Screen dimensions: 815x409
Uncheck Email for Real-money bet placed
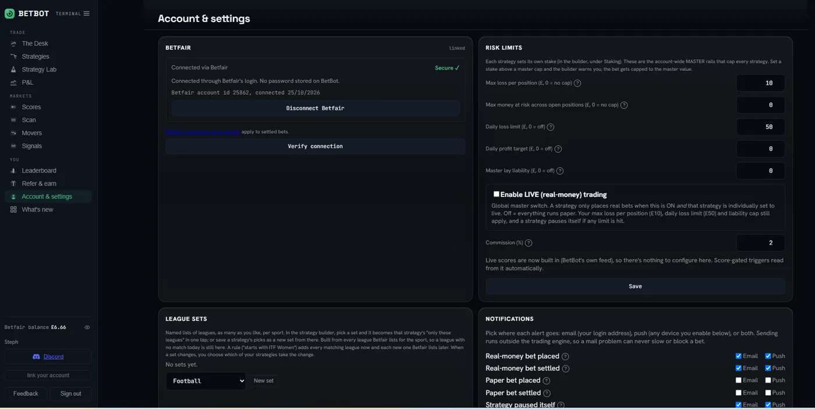(738, 356)
